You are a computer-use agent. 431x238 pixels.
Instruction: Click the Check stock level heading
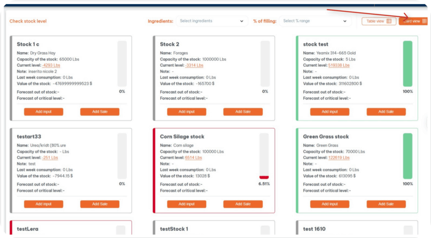click(28, 21)
